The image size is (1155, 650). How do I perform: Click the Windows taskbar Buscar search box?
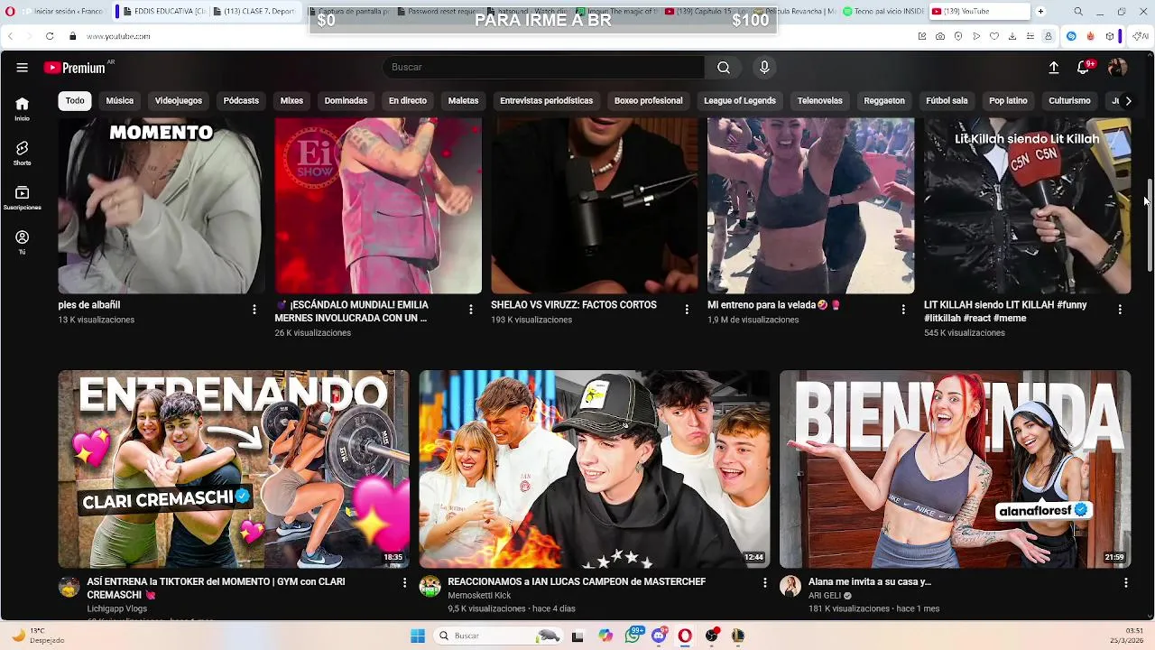[x=498, y=636]
